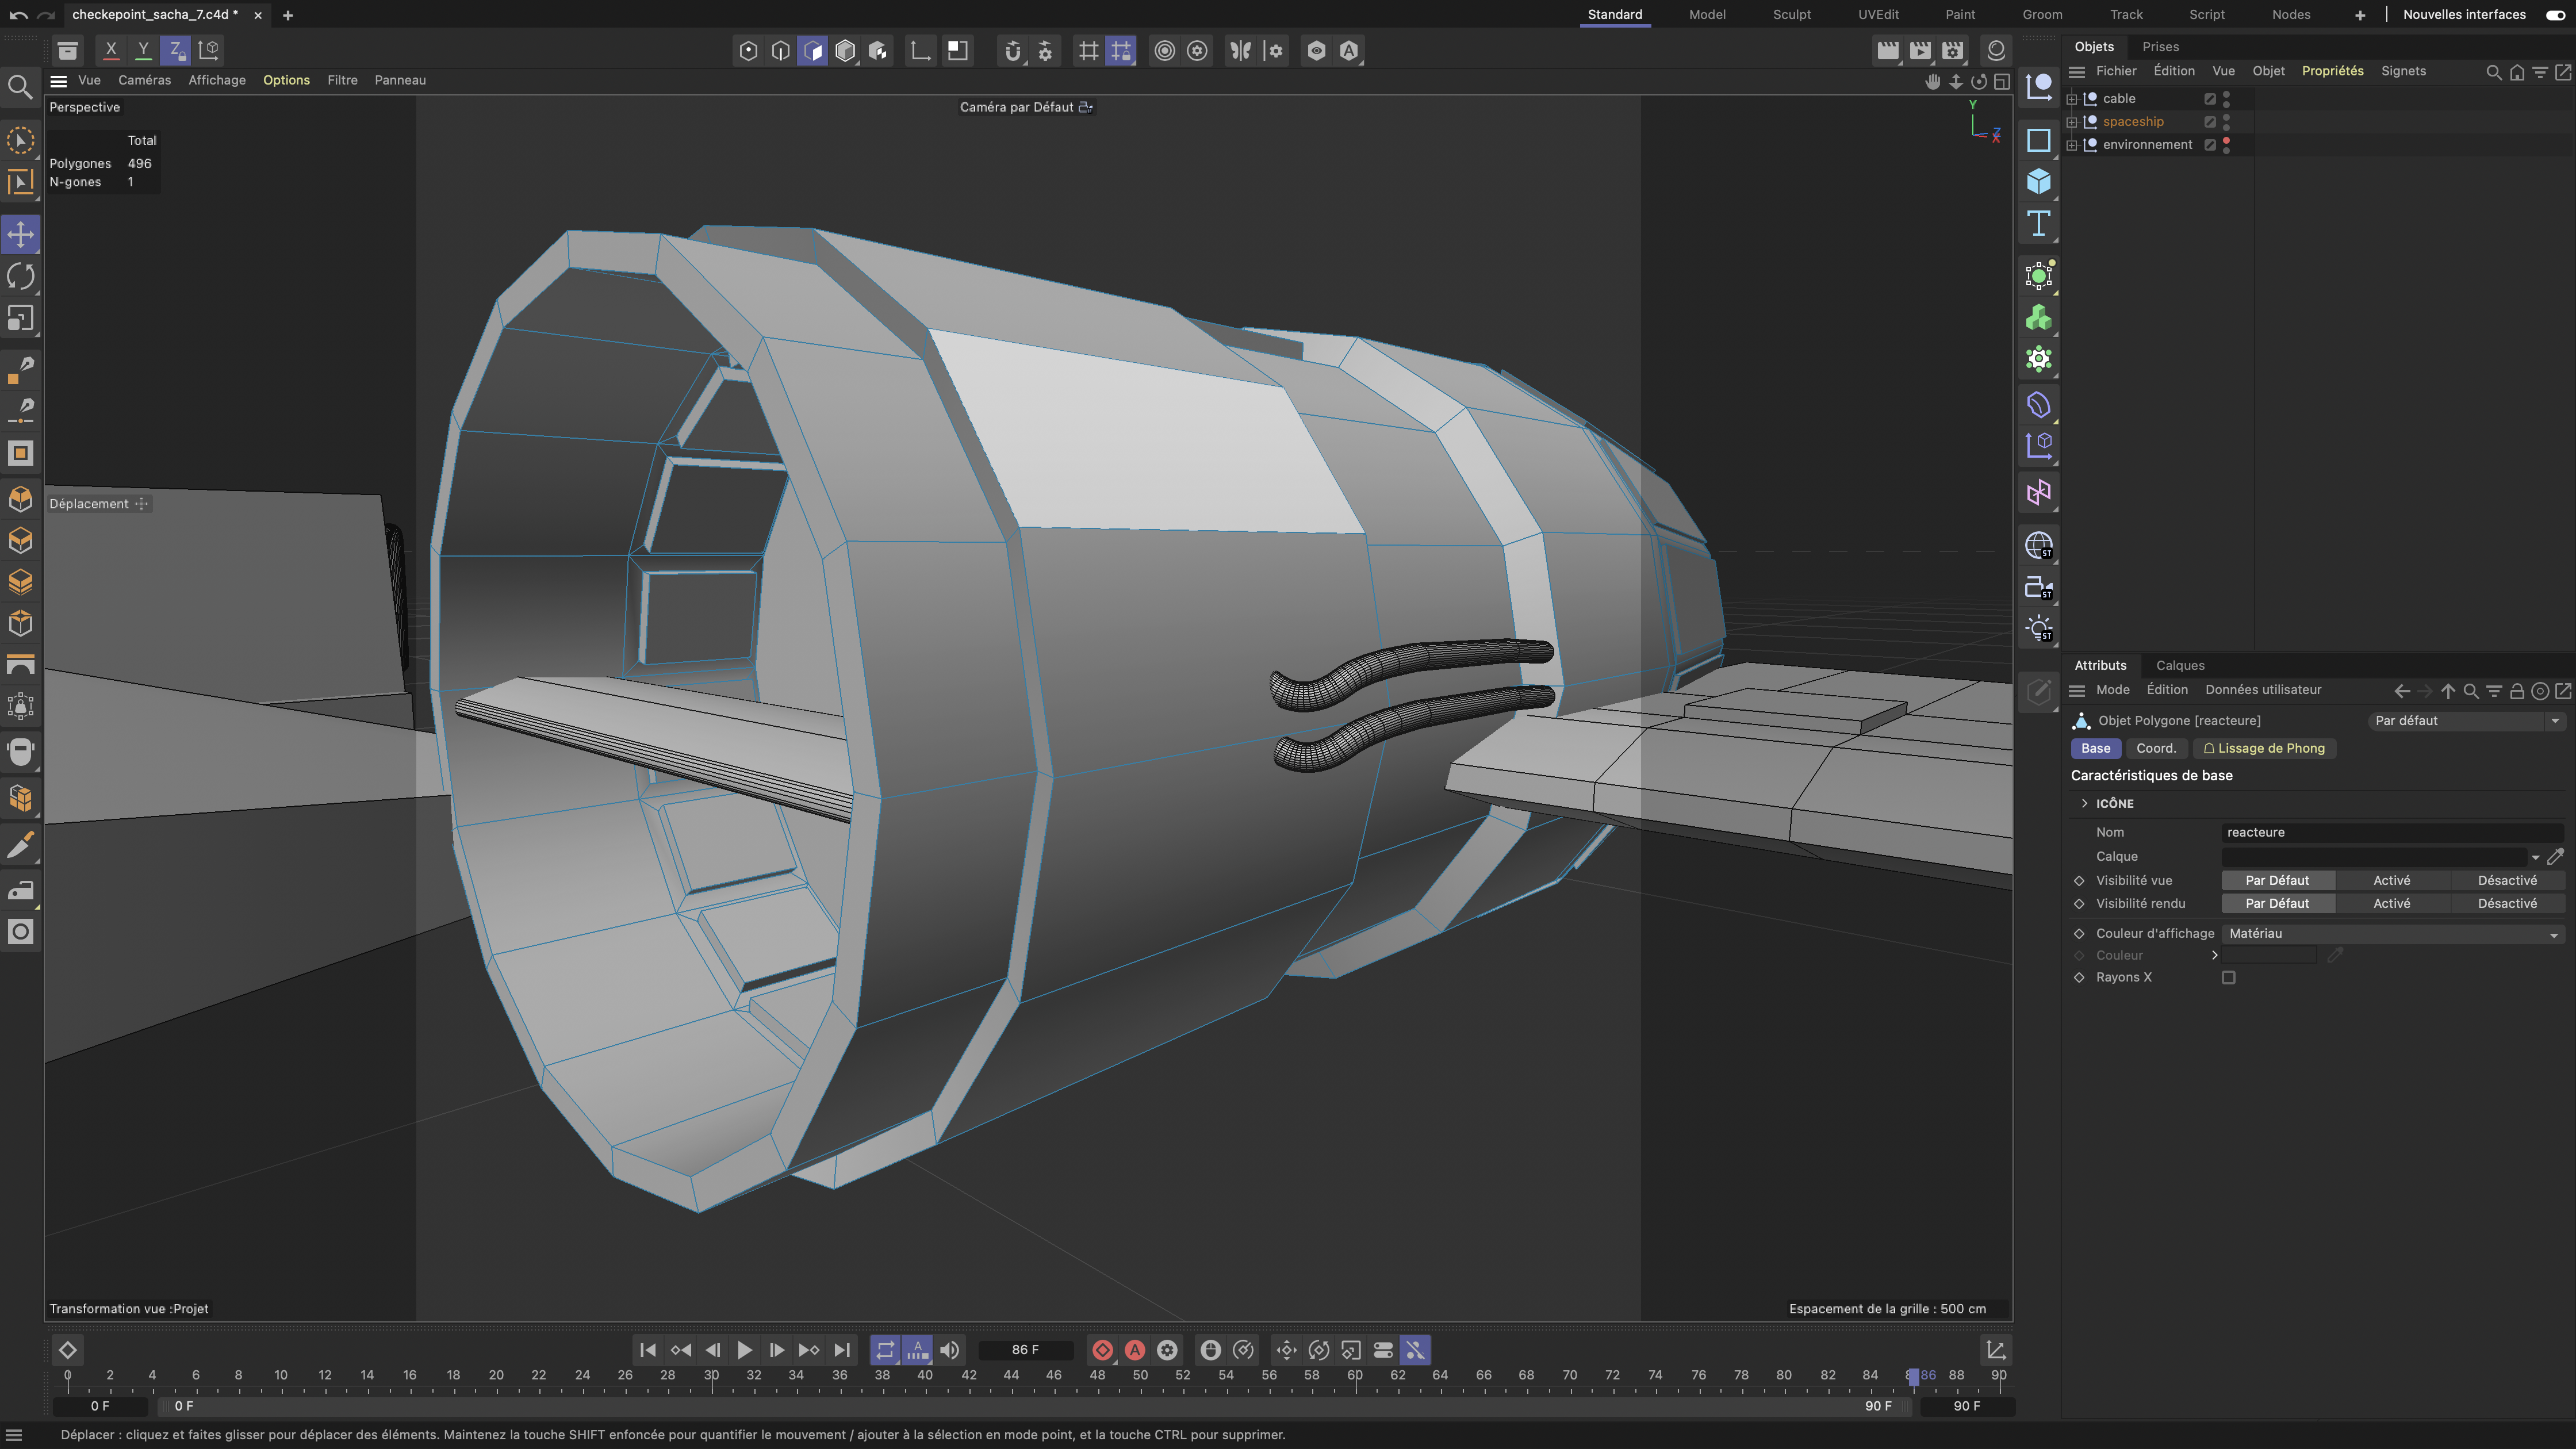Set Visibilité vue to Désactivé
This screenshot has height=1449, width=2576.
point(2506,880)
